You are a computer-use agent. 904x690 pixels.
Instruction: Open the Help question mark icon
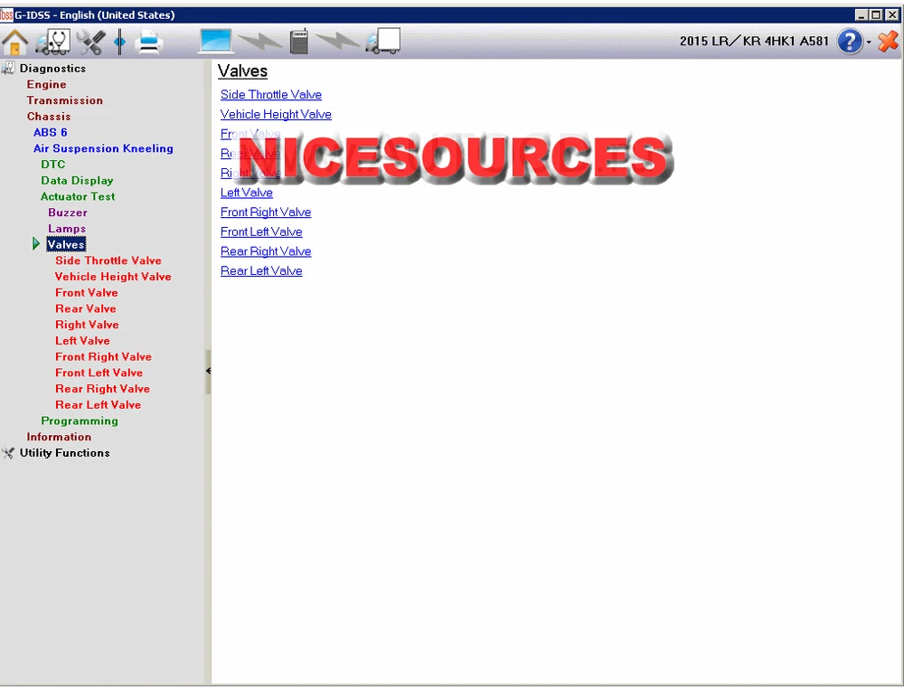850,42
